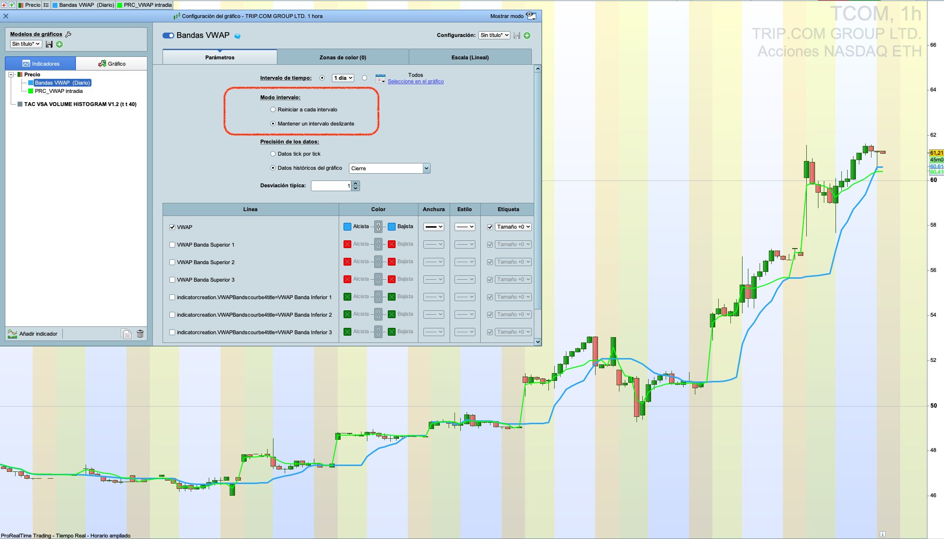Click the wrench icon beside Modelos de gráficos
Image resolution: width=944 pixels, height=539 pixels.
pyautogui.click(x=68, y=34)
